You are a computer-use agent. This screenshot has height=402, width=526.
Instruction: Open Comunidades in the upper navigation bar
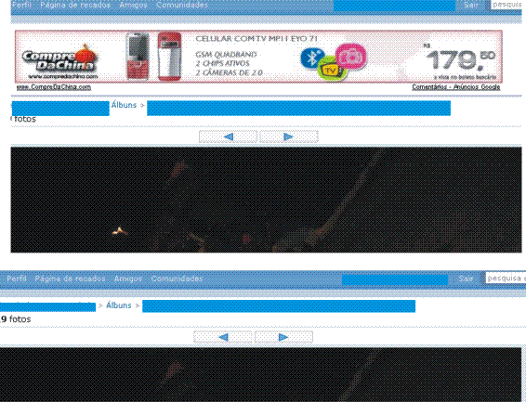coord(182,5)
